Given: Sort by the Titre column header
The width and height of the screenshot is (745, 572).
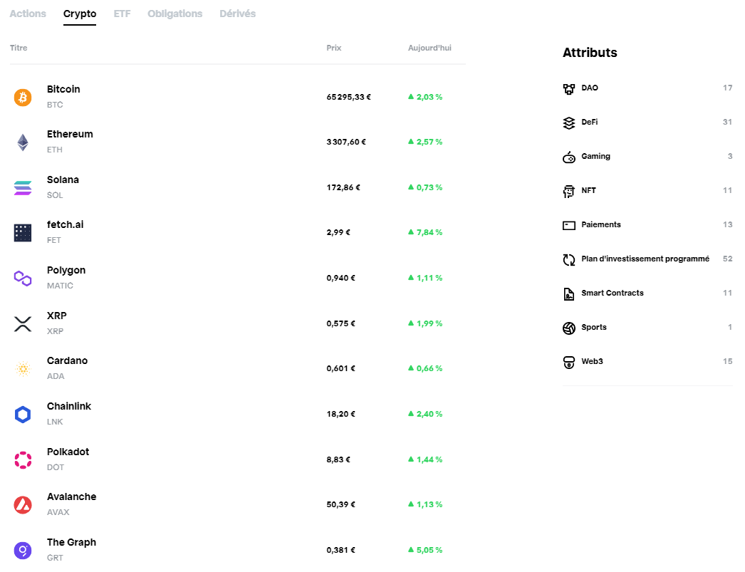Looking at the screenshot, I should pos(19,48).
